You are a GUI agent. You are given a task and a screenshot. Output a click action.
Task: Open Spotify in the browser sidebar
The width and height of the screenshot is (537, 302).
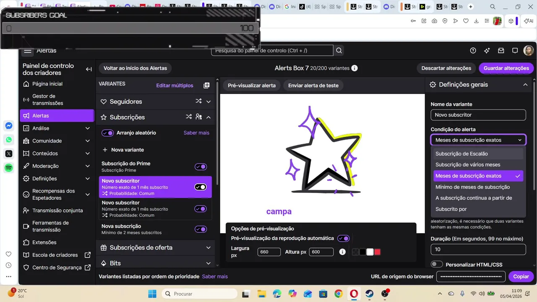point(9,168)
